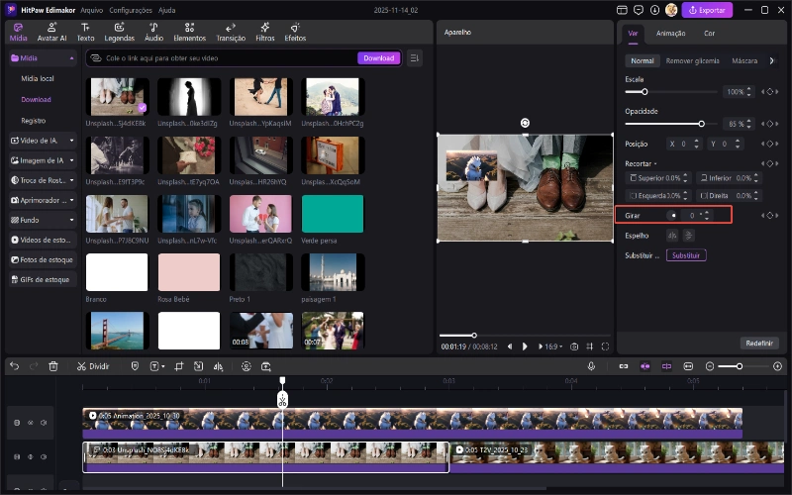Open the 16:9 aspect ratio dropdown
This screenshot has height=495, width=792.
tap(550, 346)
